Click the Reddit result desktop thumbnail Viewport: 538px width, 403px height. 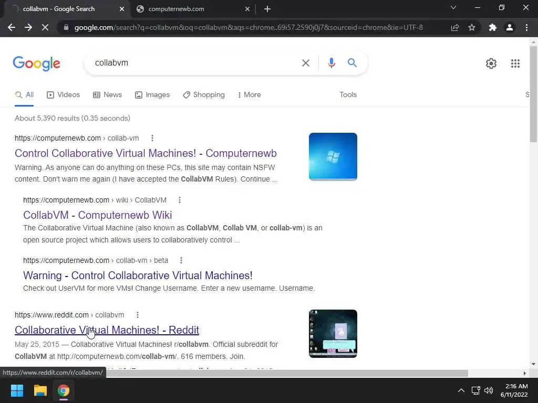(x=333, y=334)
